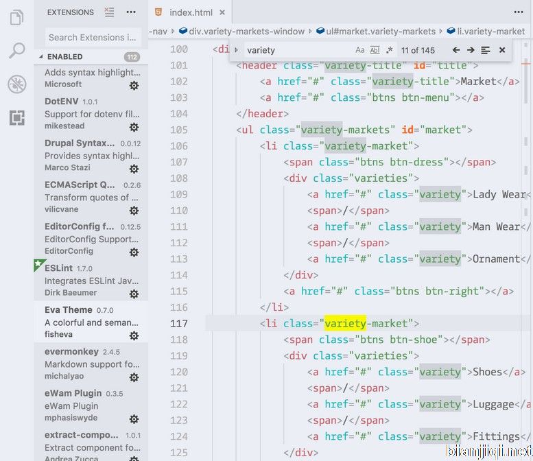The width and height of the screenshot is (533, 461).
Task: Click line number 105 in gutter
Action: (179, 130)
